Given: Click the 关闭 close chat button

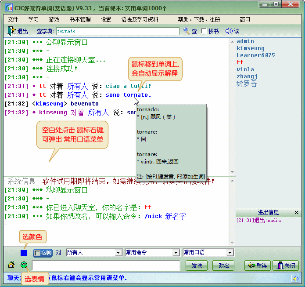Looking at the screenshot, I should click(285, 265).
